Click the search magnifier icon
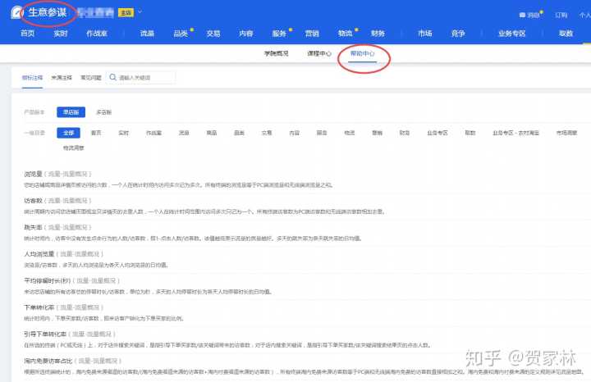591x382 pixels. (x=114, y=78)
